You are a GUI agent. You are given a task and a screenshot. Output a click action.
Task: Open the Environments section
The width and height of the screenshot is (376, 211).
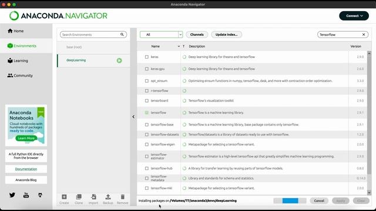pyautogui.click(x=22, y=46)
